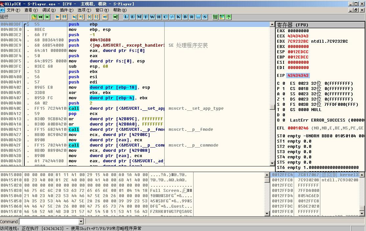
Task: Select the call to msvcrt.__set_app_type line
Action: [135, 108]
